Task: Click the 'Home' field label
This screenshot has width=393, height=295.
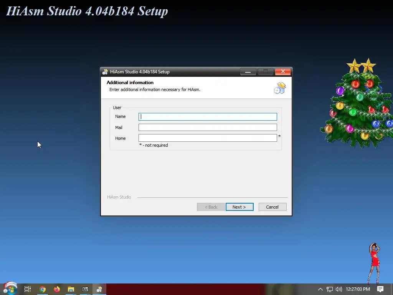Action: tap(120, 138)
